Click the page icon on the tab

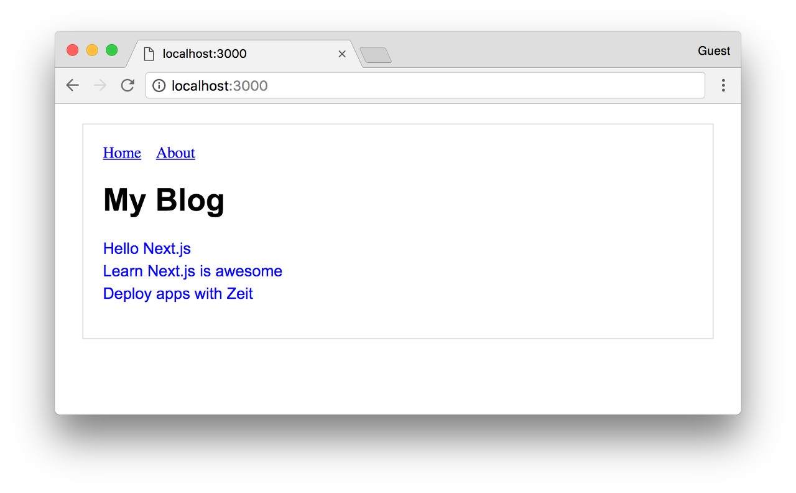[x=149, y=54]
